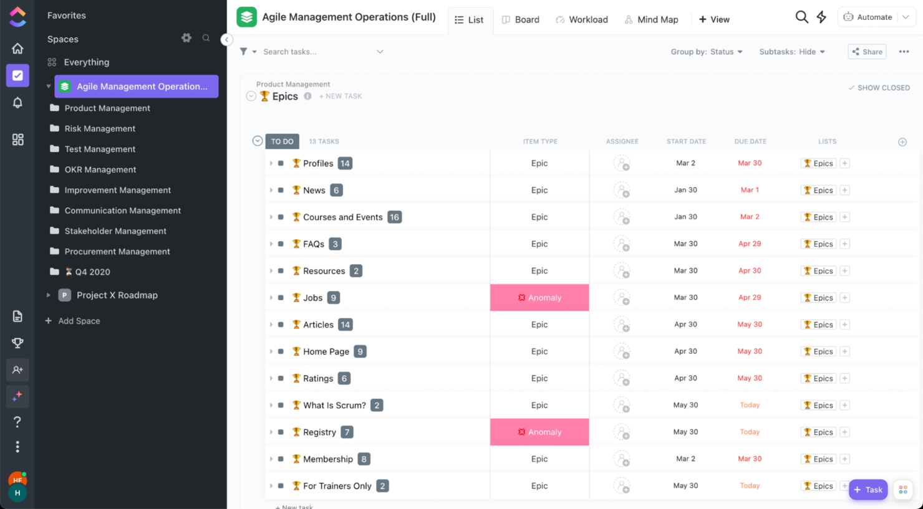Click status square of News task

click(281, 190)
